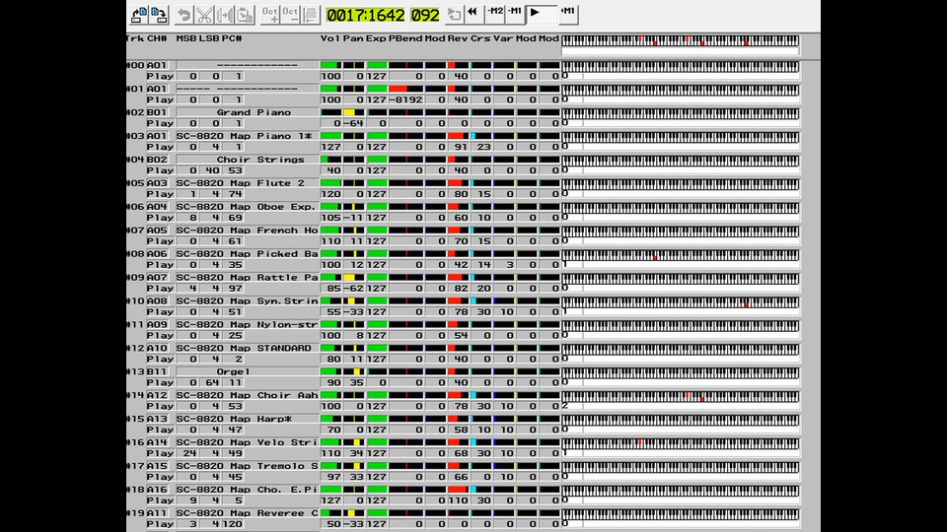This screenshot has width=947, height=532.
Task: Toggle Play mode on Harp* track
Action: pyautogui.click(x=160, y=429)
